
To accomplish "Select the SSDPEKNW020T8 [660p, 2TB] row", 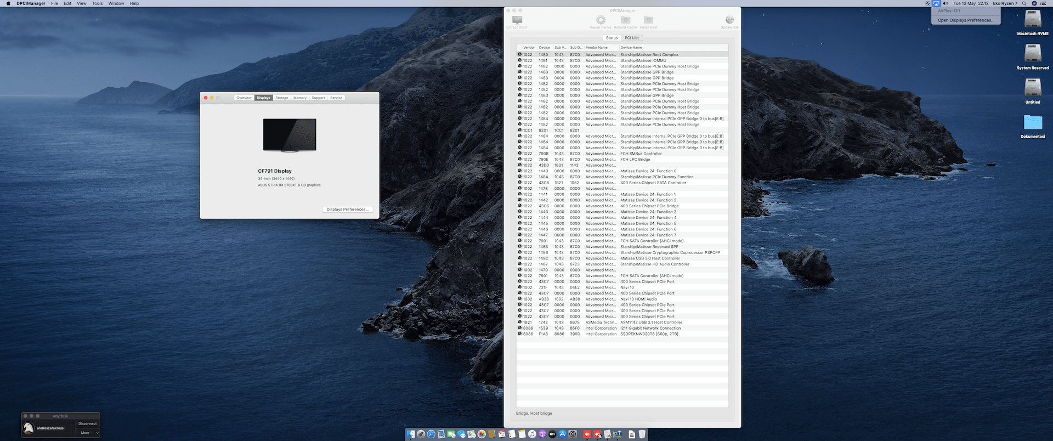I will click(622, 333).
